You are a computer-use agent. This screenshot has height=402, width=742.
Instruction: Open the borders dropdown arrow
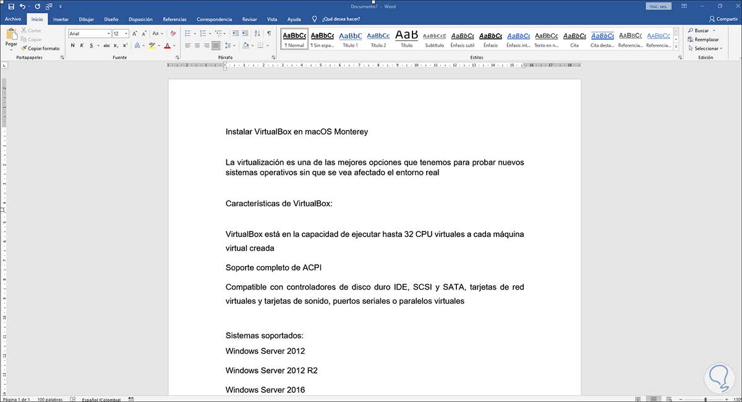[268, 46]
